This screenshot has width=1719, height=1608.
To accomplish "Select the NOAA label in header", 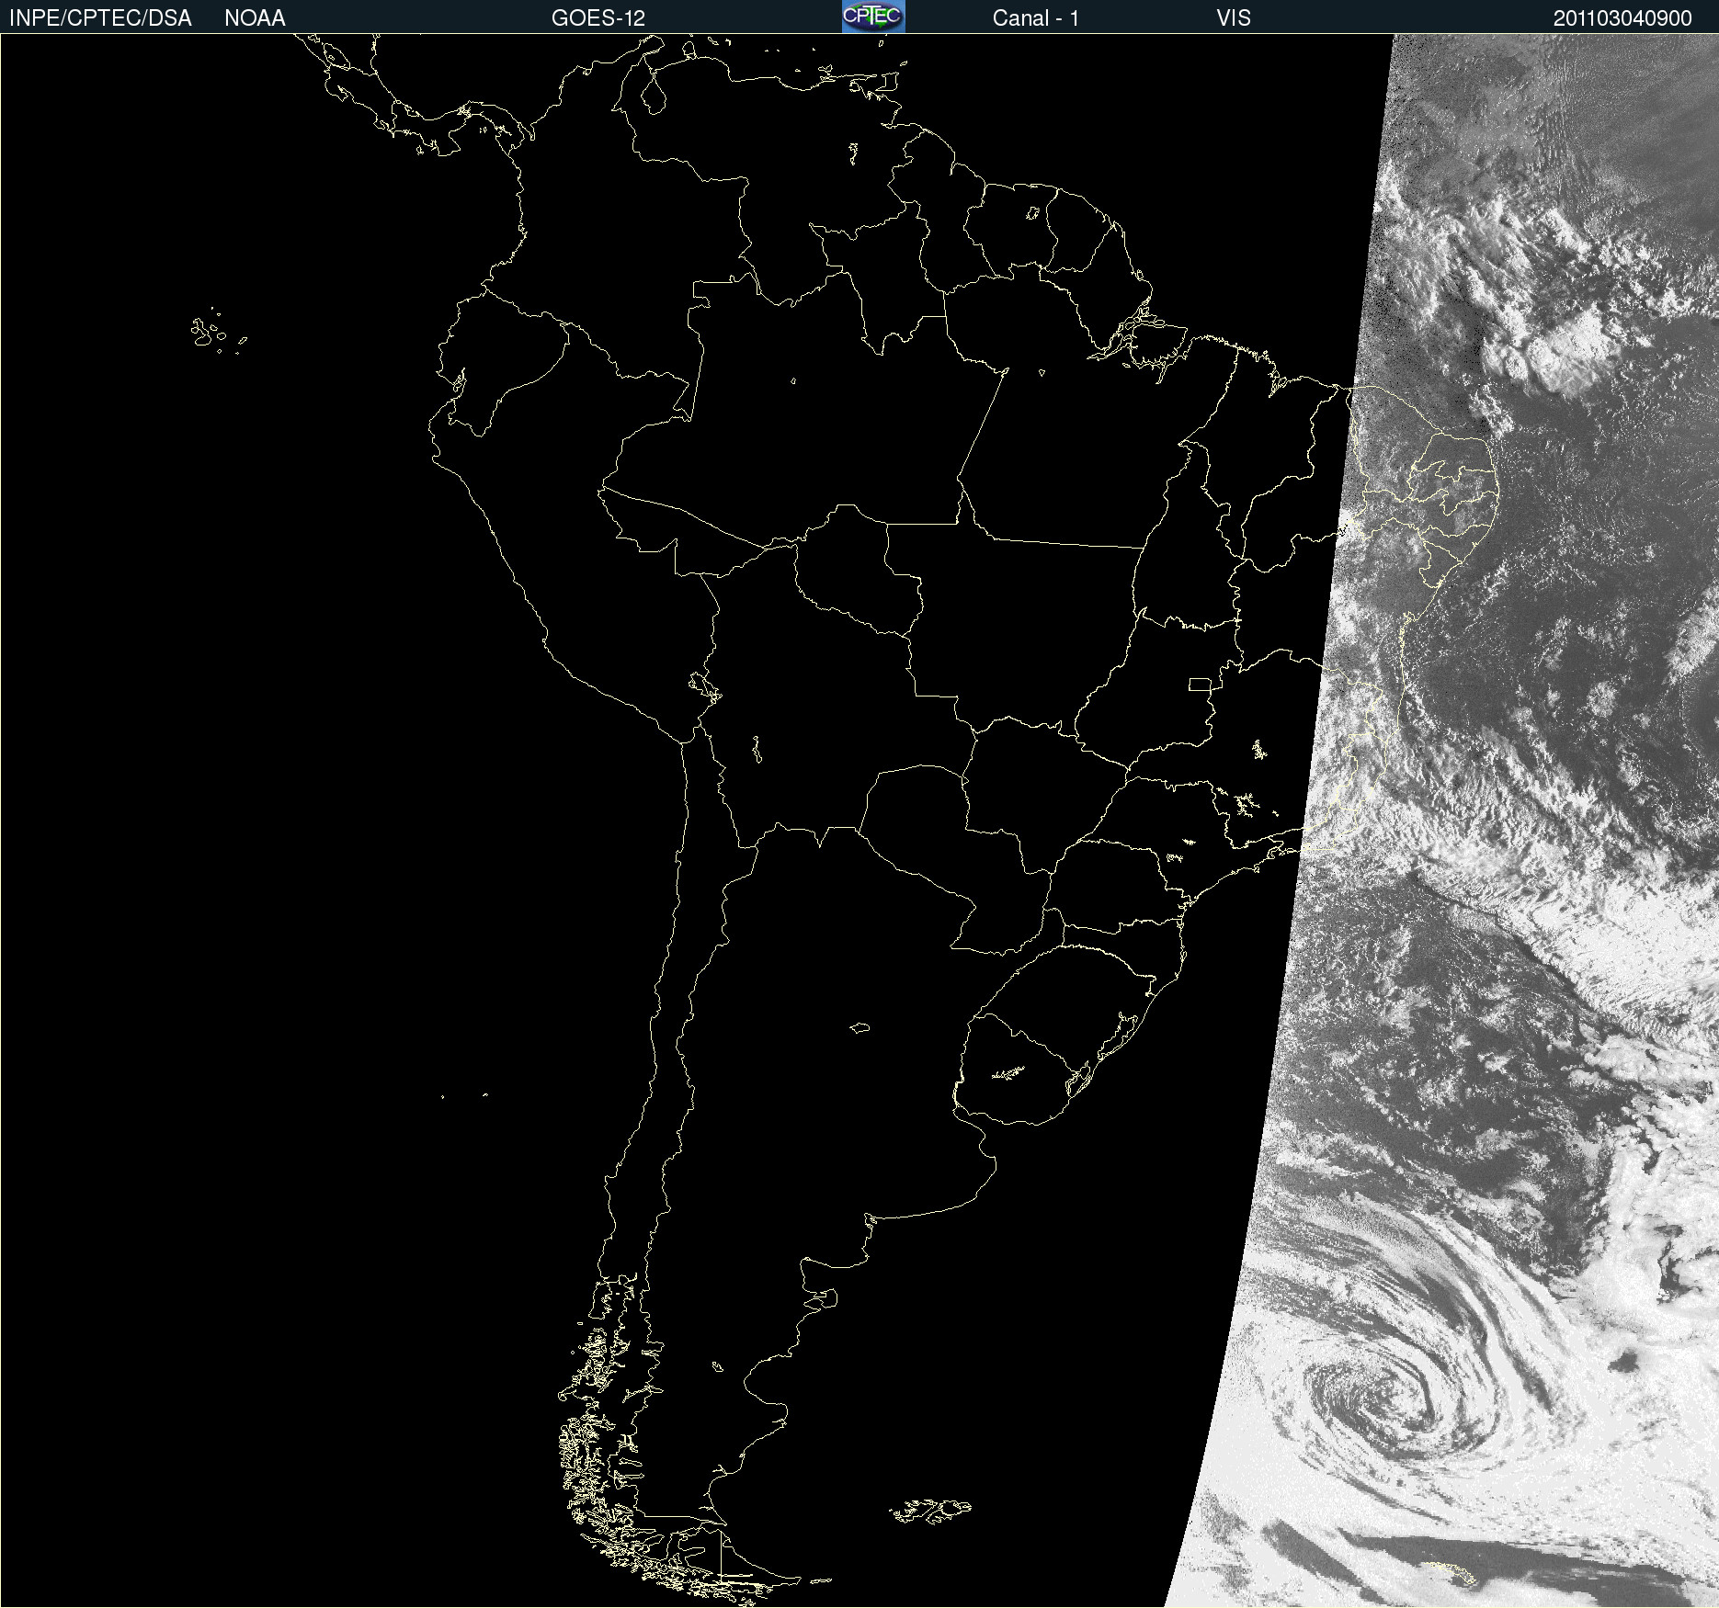I will click(x=255, y=18).
